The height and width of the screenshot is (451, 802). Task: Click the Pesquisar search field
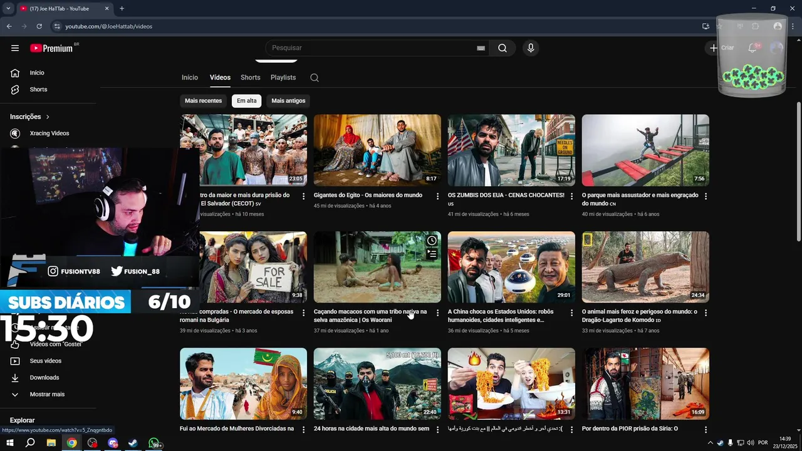pyautogui.click(x=373, y=48)
